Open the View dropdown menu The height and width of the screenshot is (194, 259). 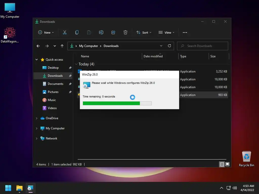[166, 33]
